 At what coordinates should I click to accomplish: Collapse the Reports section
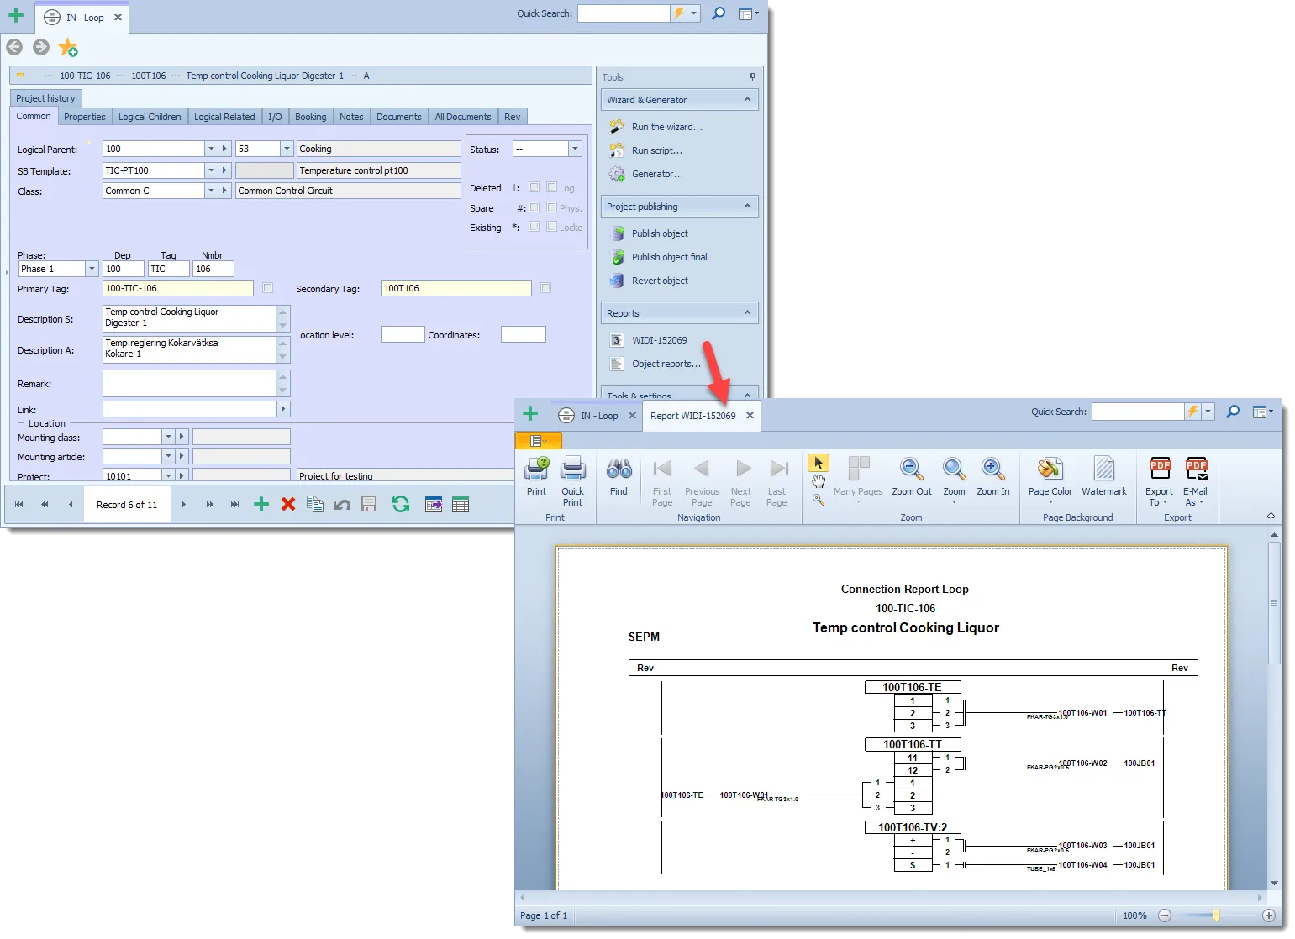747,313
